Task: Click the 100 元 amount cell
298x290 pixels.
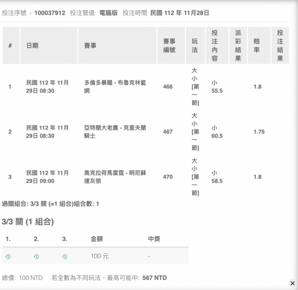Action: tap(100, 256)
